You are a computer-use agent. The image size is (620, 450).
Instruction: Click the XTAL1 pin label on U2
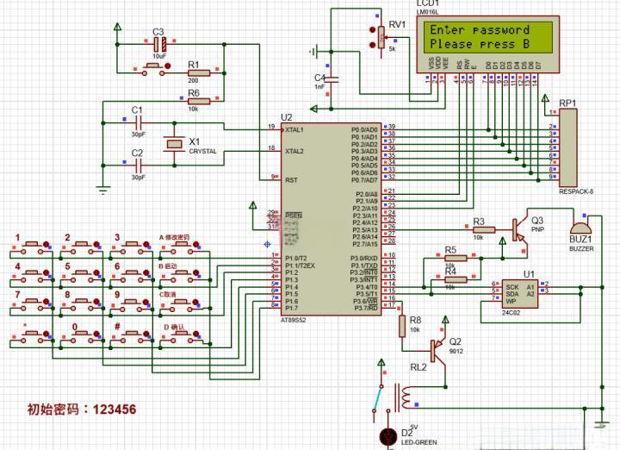click(294, 130)
